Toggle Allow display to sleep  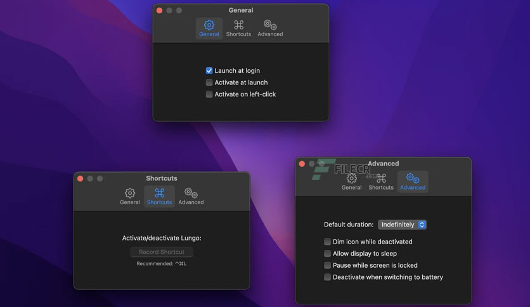[327, 254]
